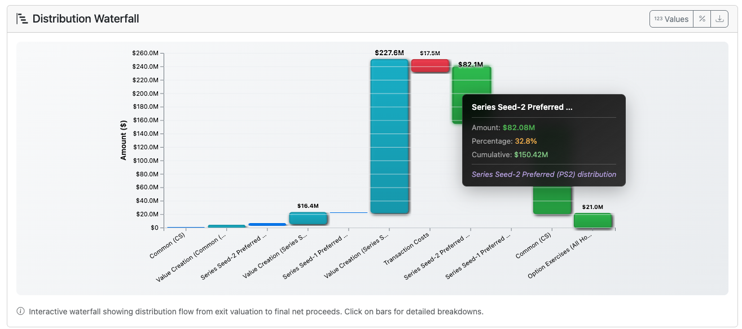The width and height of the screenshot is (742, 329).
Task: Click the $16.4M Value Creation bar
Action: (x=308, y=217)
